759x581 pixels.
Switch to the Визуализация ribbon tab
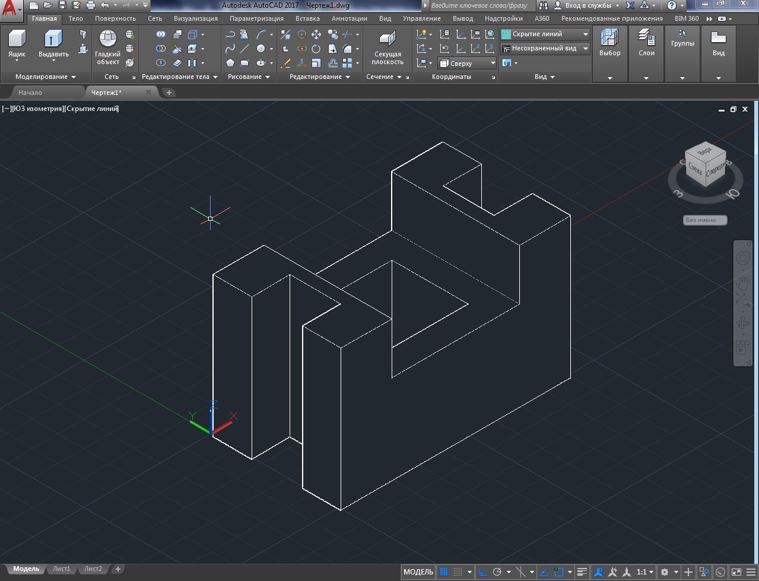point(195,18)
